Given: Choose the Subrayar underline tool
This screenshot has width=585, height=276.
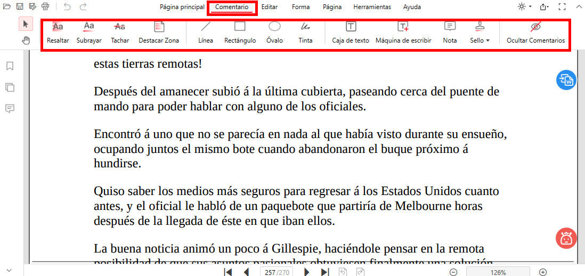Looking at the screenshot, I should pyautogui.click(x=89, y=33).
